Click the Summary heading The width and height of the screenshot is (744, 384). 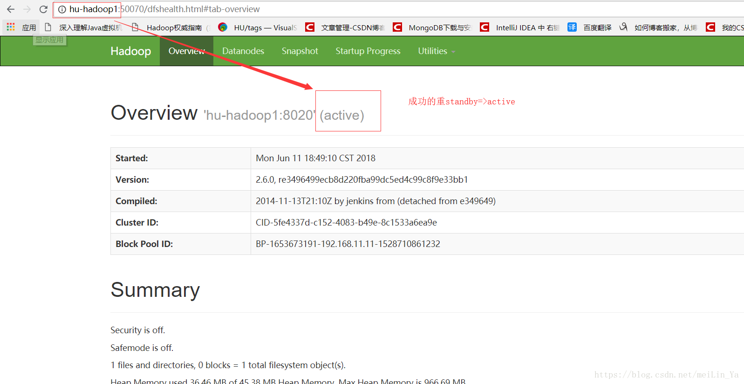pyautogui.click(x=155, y=290)
